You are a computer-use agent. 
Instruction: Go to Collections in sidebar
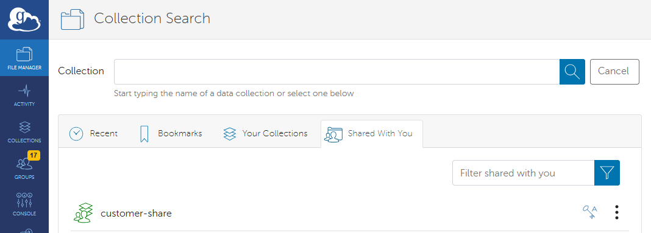(24, 131)
